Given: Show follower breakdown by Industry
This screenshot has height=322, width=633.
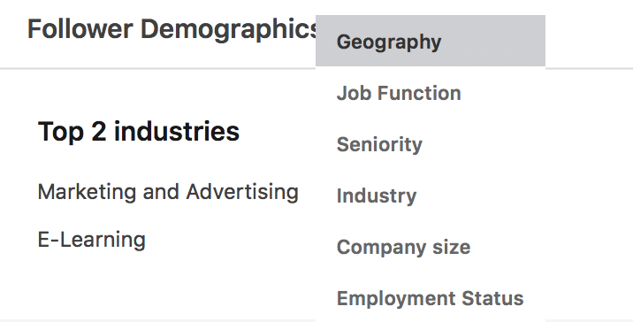Looking at the screenshot, I should tap(431, 195).
